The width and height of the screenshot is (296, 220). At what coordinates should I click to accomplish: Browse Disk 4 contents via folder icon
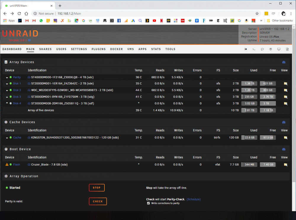point(286,103)
